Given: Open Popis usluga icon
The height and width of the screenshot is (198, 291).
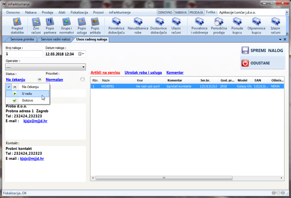Looking at the screenshot, I should pyautogui.click(x=82, y=25).
